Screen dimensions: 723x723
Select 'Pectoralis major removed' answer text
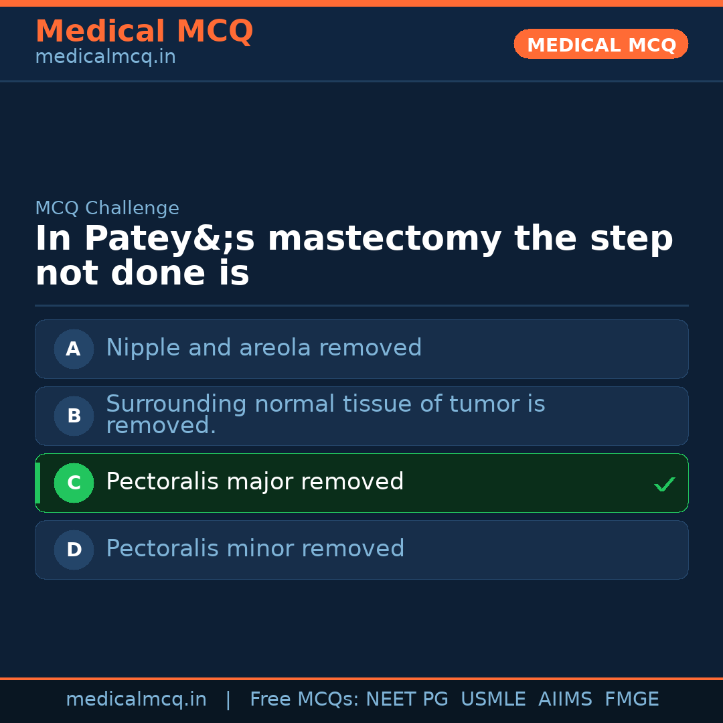[254, 482]
